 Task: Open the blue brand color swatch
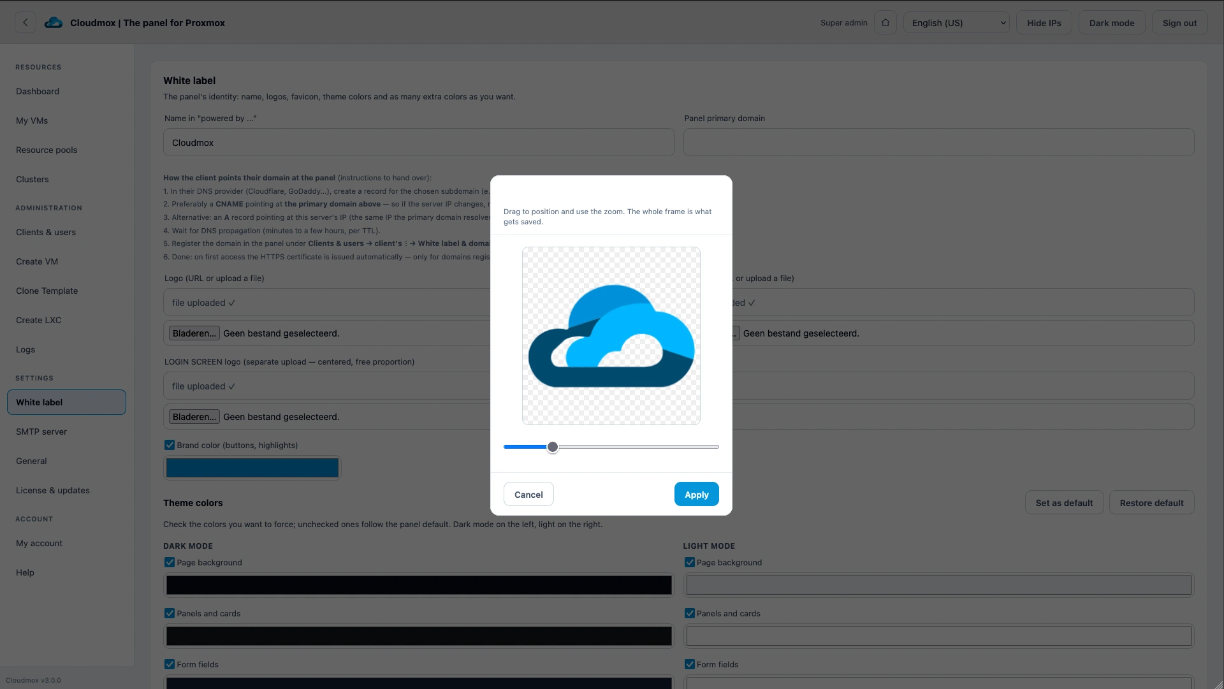252,468
